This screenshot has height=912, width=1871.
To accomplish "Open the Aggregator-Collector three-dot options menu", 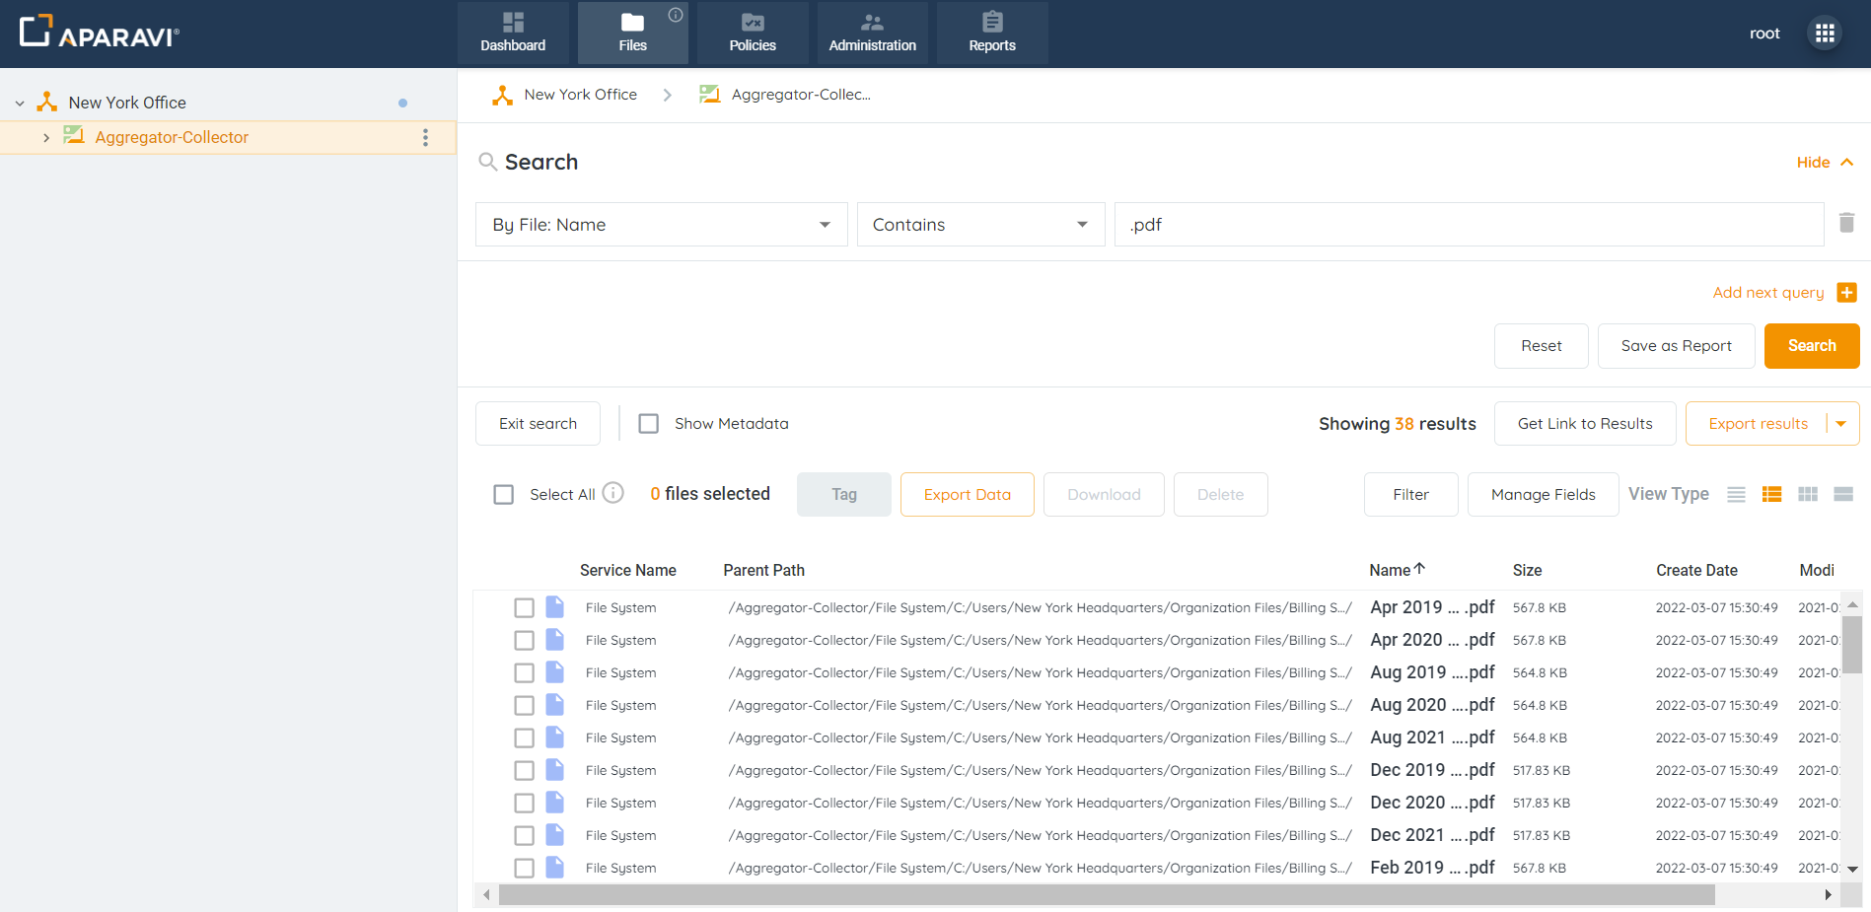I will pyautogui.click(x=425, y=138).
